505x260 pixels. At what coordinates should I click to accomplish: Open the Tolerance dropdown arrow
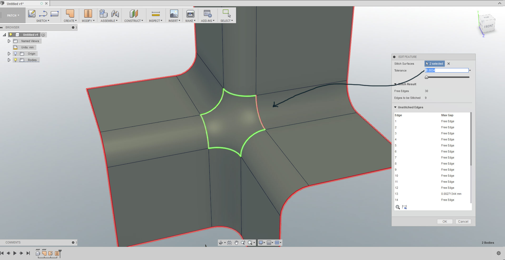coord(470,70)
